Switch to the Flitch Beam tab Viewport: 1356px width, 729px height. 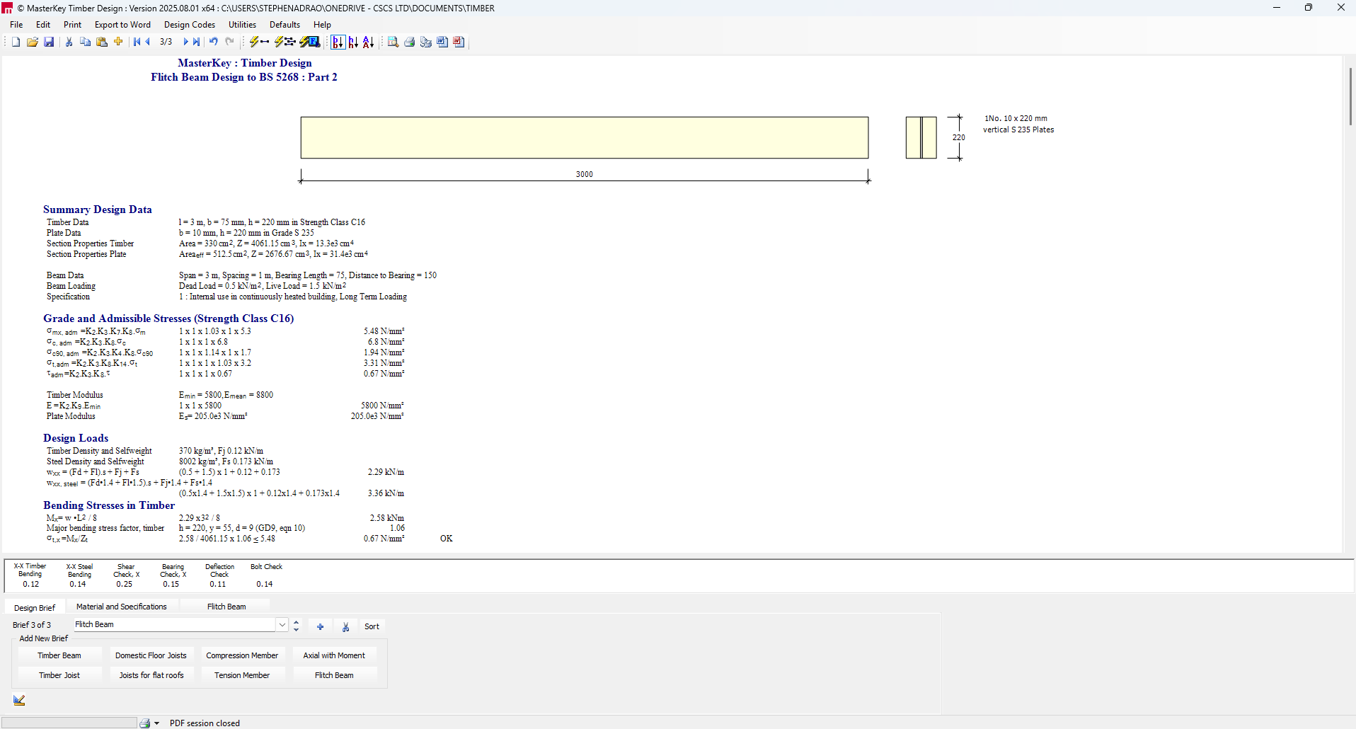click(x=226, y=607)
